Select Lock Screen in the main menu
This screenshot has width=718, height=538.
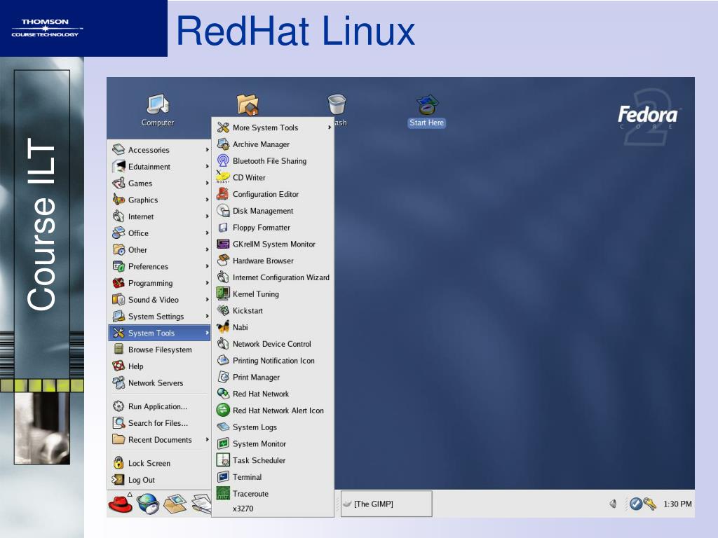click(160, 463)
